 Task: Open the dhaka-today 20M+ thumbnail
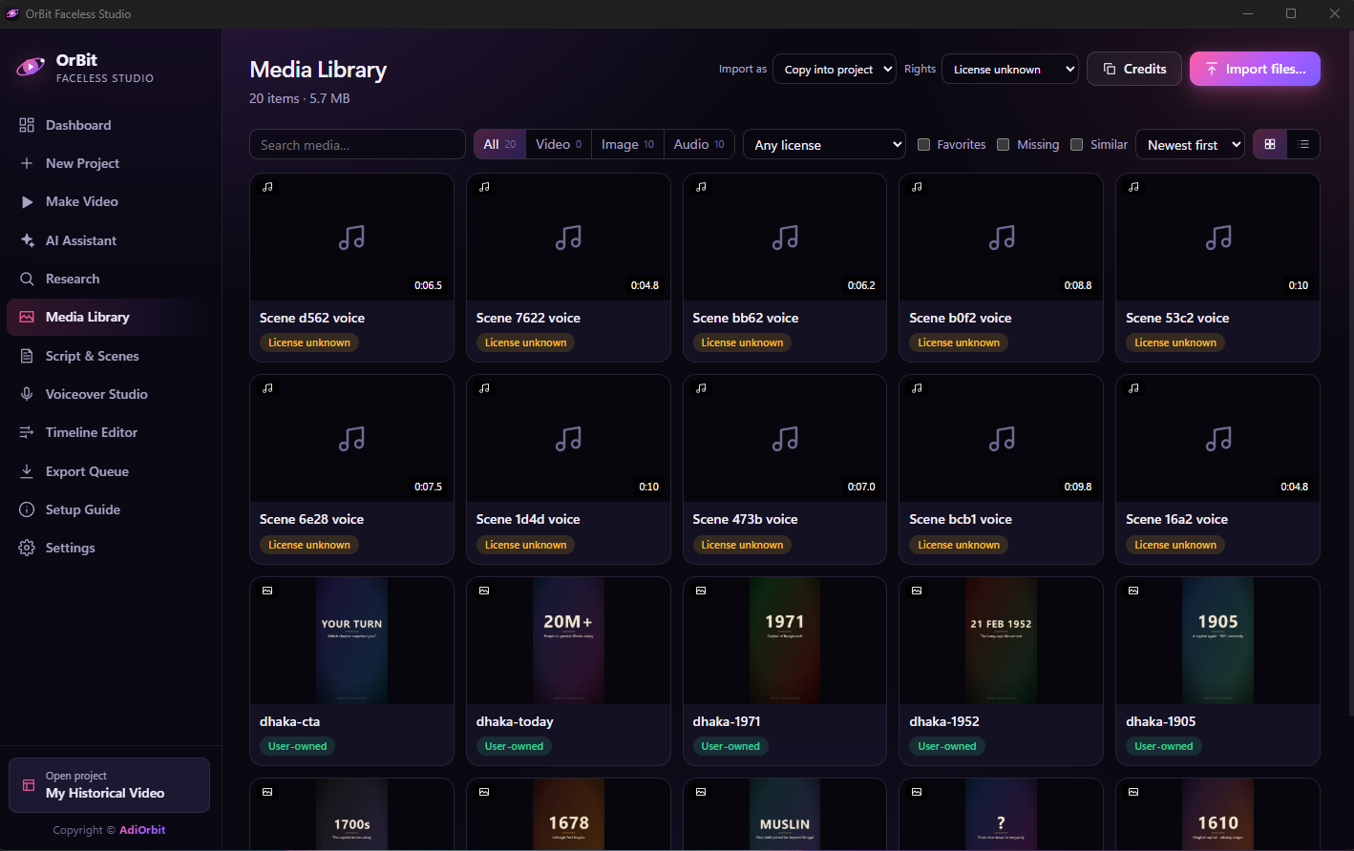568,641
